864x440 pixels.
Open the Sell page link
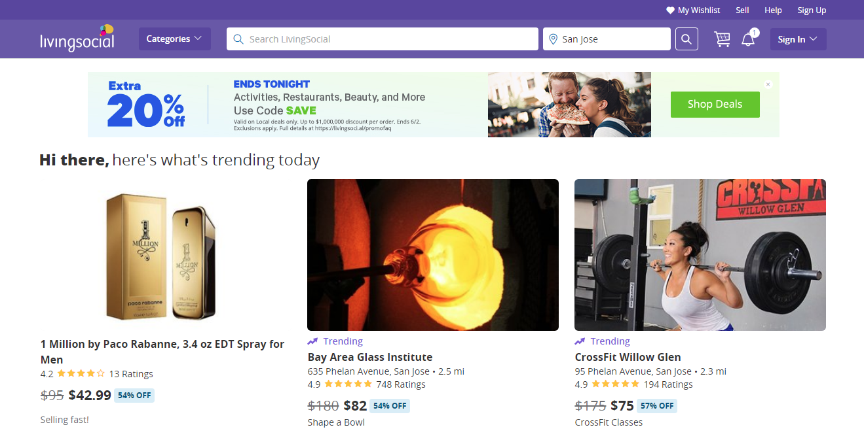pos(742,10)
